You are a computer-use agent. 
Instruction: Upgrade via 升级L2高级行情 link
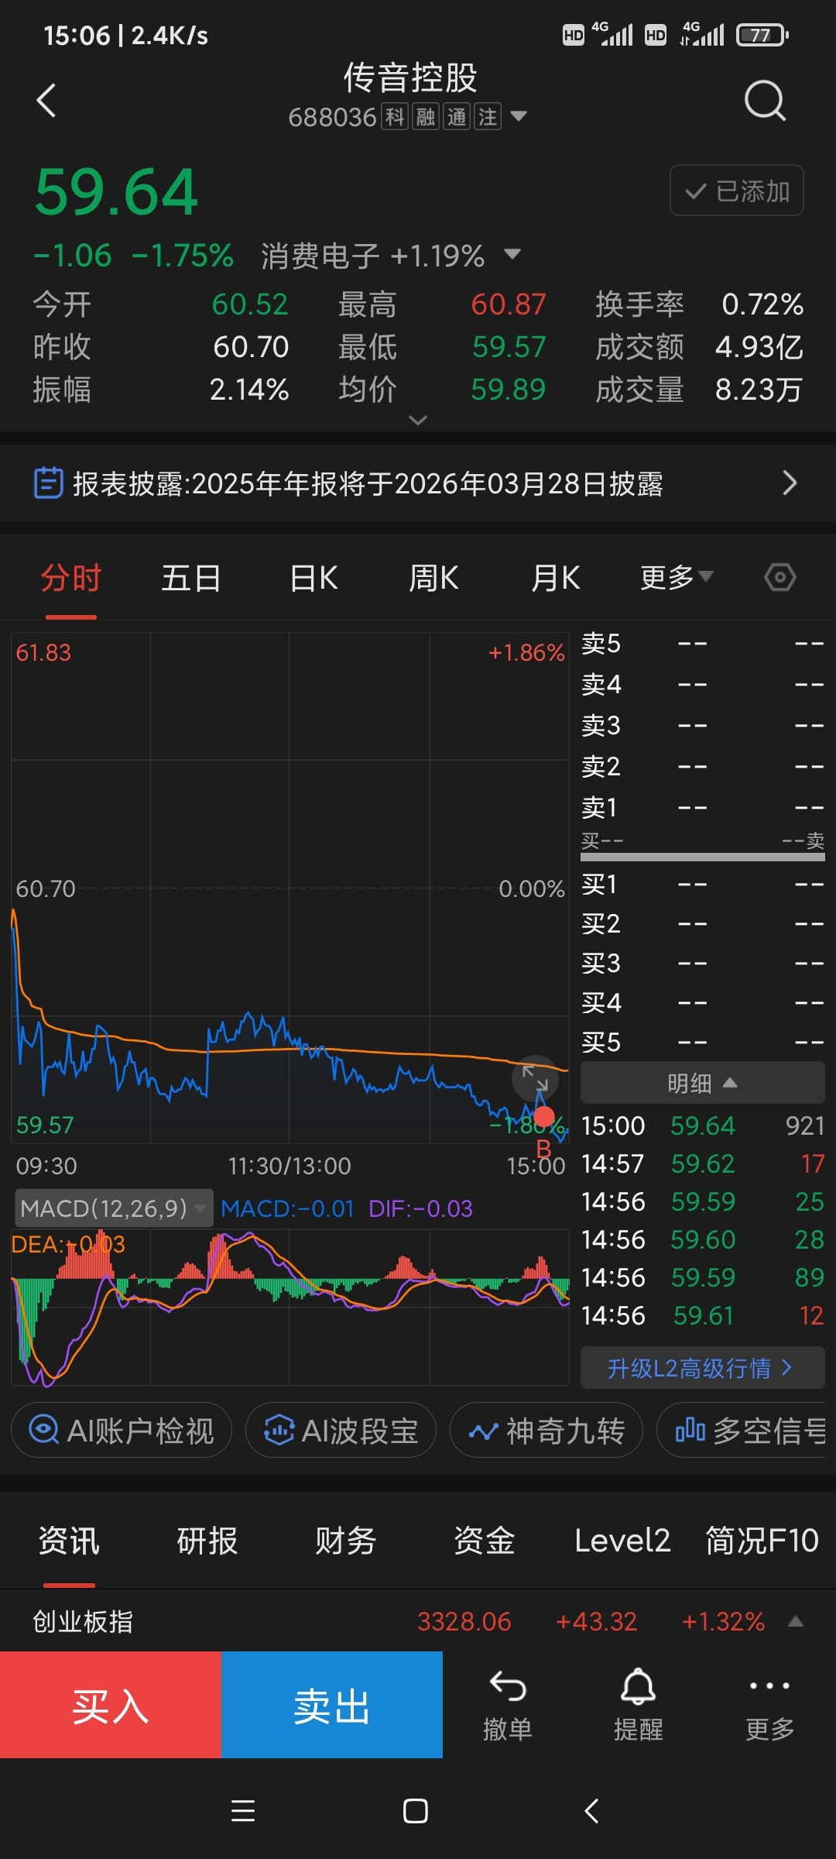point(703,1368)
